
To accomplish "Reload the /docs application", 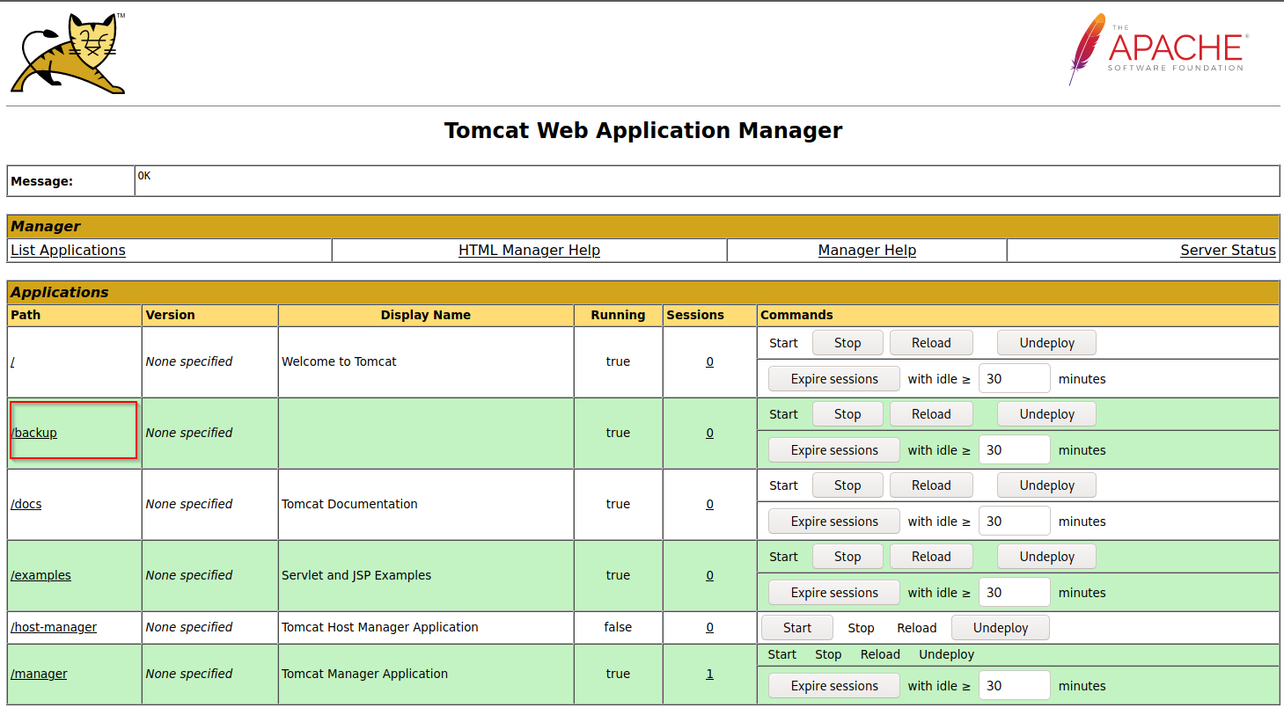I will [x=930, y=485].
